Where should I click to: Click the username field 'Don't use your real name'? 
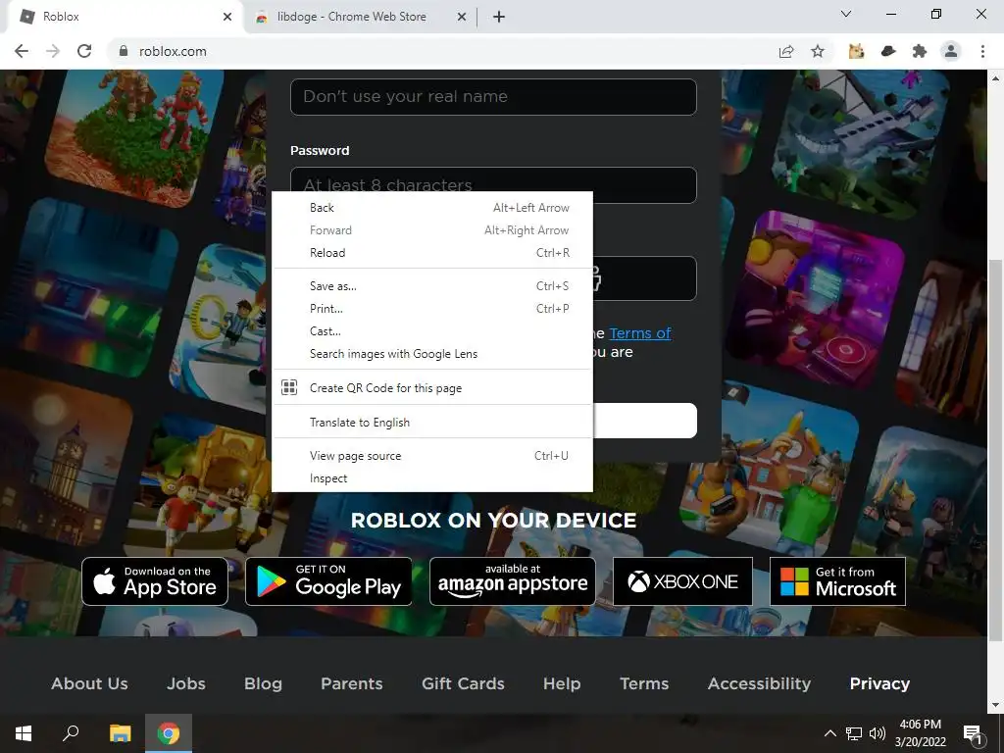pos(493,97)
